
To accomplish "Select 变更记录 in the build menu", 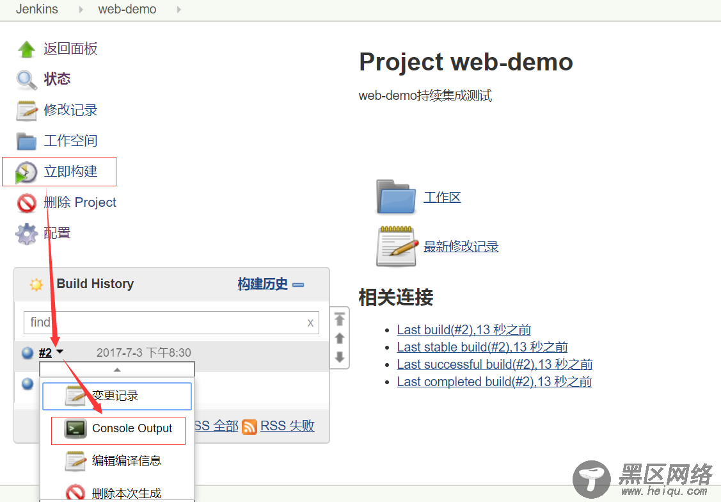I will pos(117,396).
